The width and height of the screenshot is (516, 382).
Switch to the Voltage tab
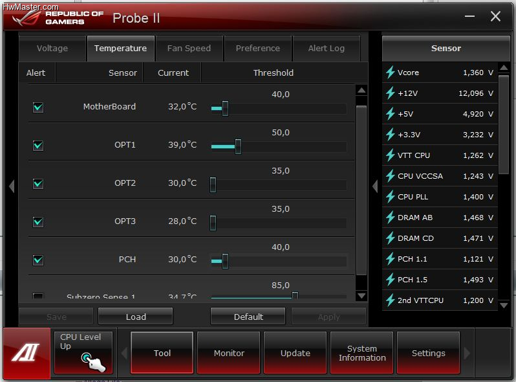(x=52, y=49)
